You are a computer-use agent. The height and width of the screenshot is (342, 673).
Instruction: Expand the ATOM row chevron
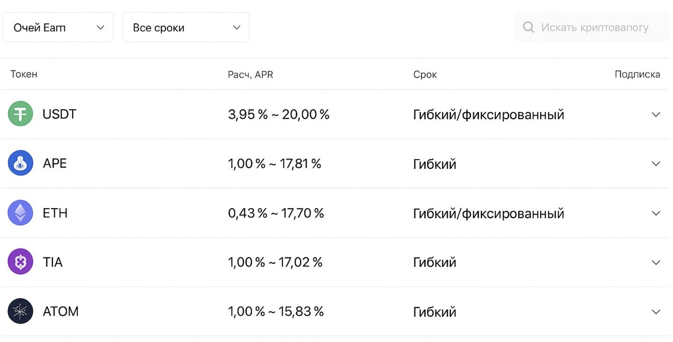click(655, 312)
